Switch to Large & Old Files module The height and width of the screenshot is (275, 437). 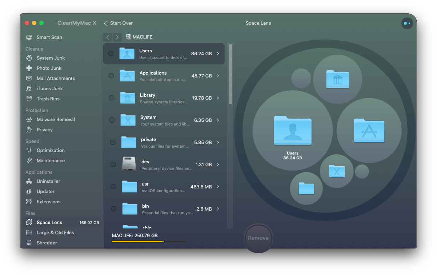tap(55, 233)
